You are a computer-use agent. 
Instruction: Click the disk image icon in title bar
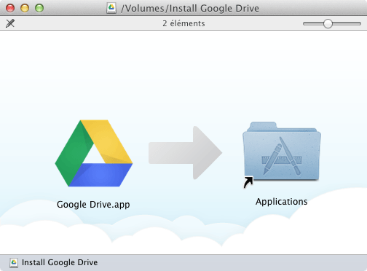point(111,8)
